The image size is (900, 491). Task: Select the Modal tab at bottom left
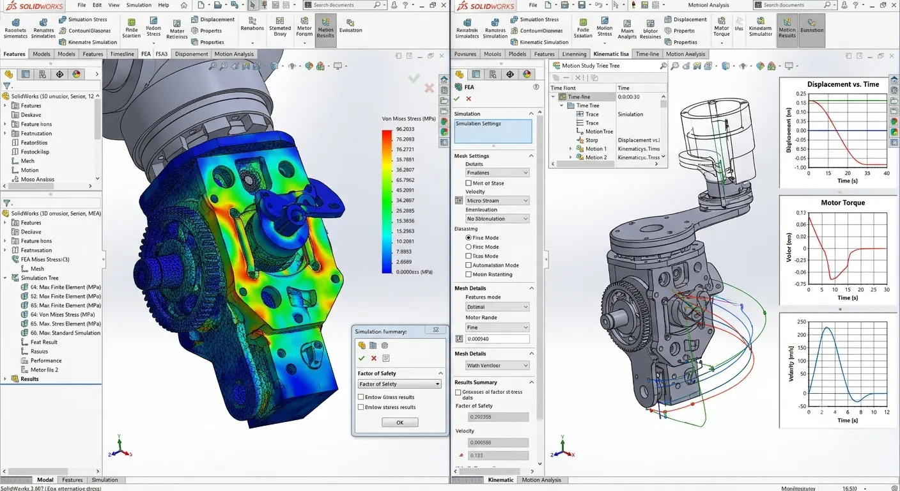[45, 479]
